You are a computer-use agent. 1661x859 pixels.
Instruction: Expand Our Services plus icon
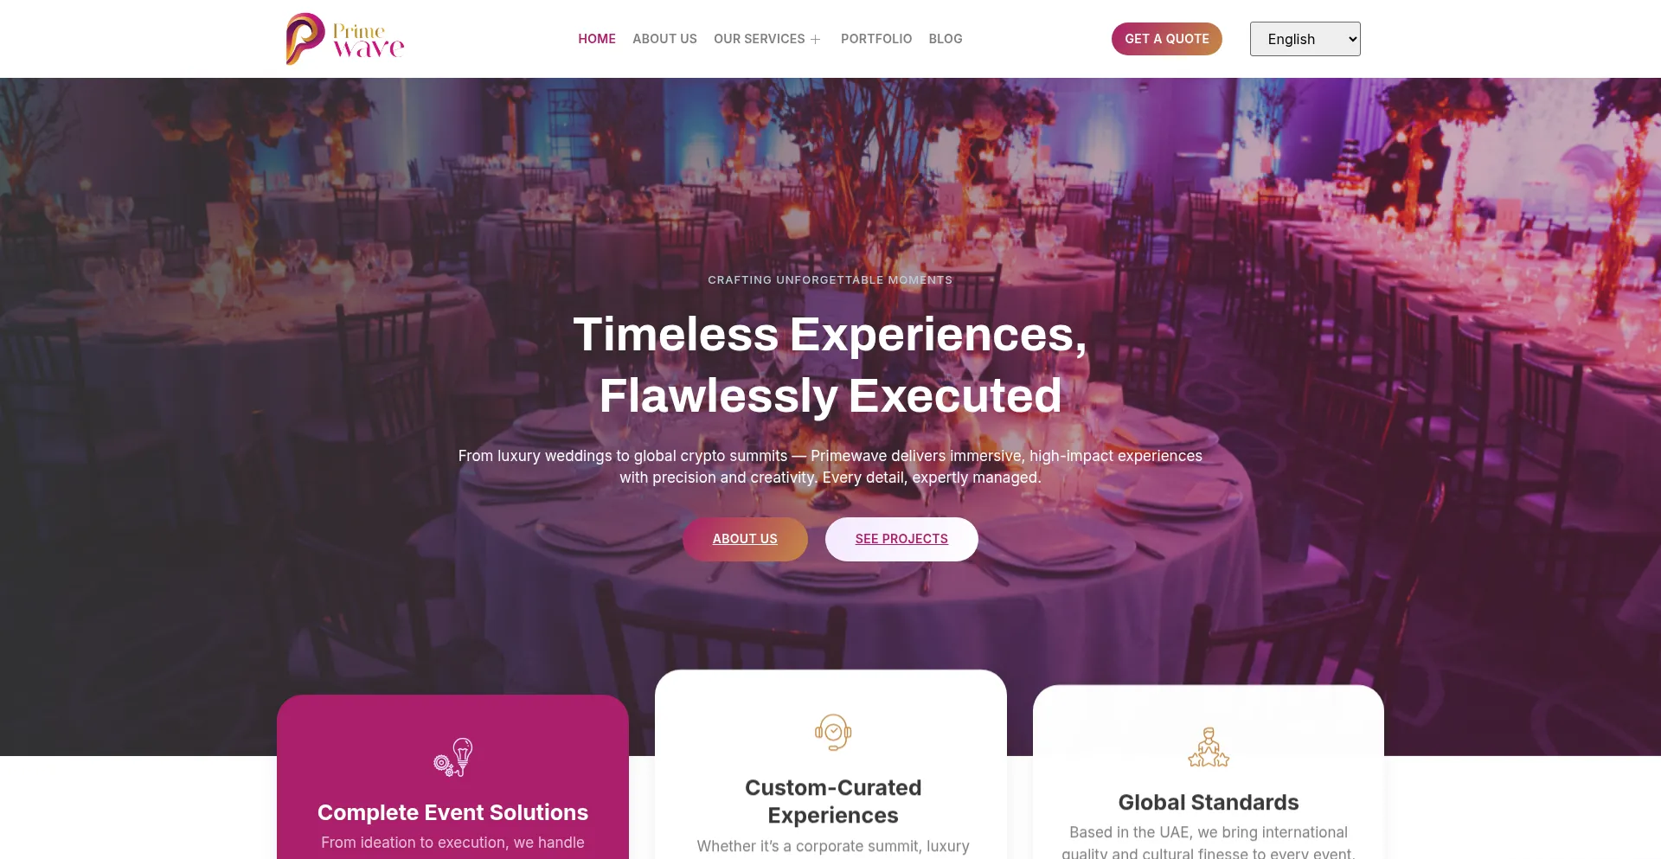coord(815,39)
